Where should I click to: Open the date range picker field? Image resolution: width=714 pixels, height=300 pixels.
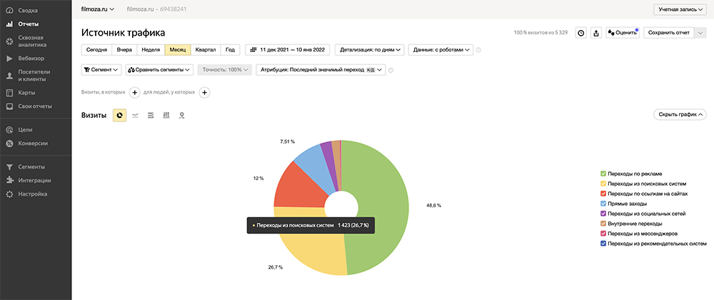[287, 50]
